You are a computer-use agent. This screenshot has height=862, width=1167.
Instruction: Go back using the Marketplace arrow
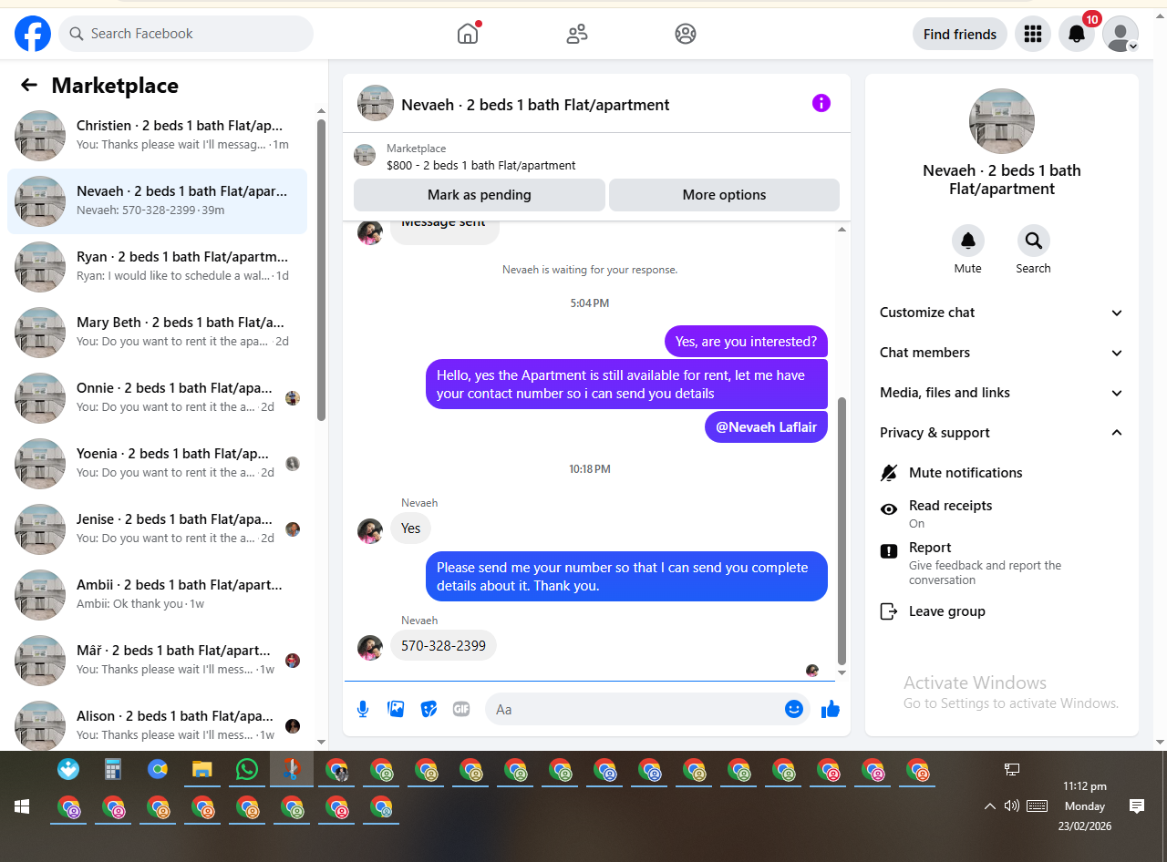[29, 85]
